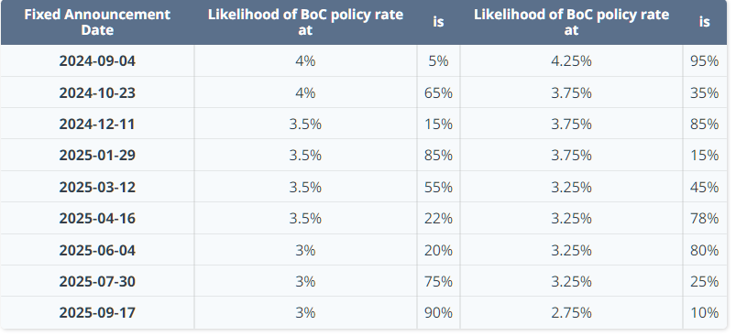Viewport: 736px width, 336px height.
Task: Click the 2025-01-29 date cell
Action: [97, 155]
